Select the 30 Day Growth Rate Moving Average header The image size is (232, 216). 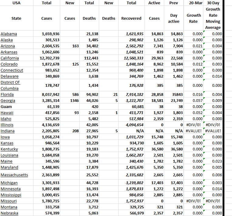tap(213, 18)
